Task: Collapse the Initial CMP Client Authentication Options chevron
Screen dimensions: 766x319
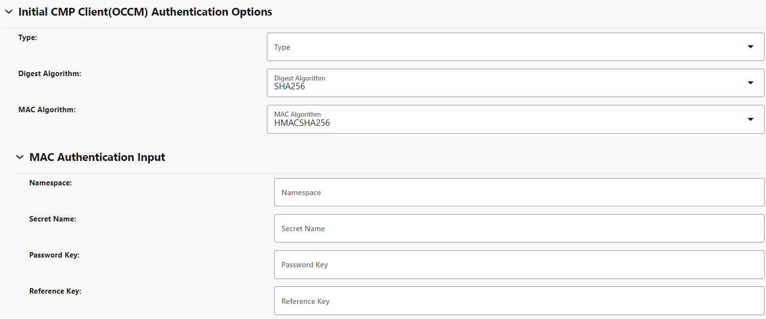Action: pyautogui.click(x=9, y=12)
